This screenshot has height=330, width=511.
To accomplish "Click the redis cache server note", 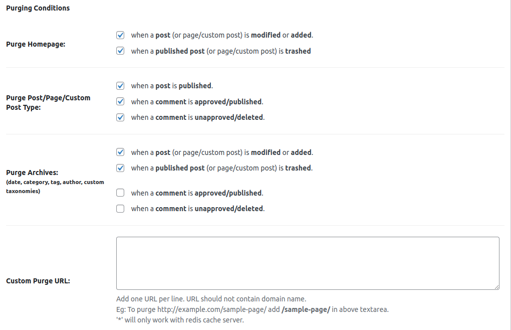I will [179, 320].
